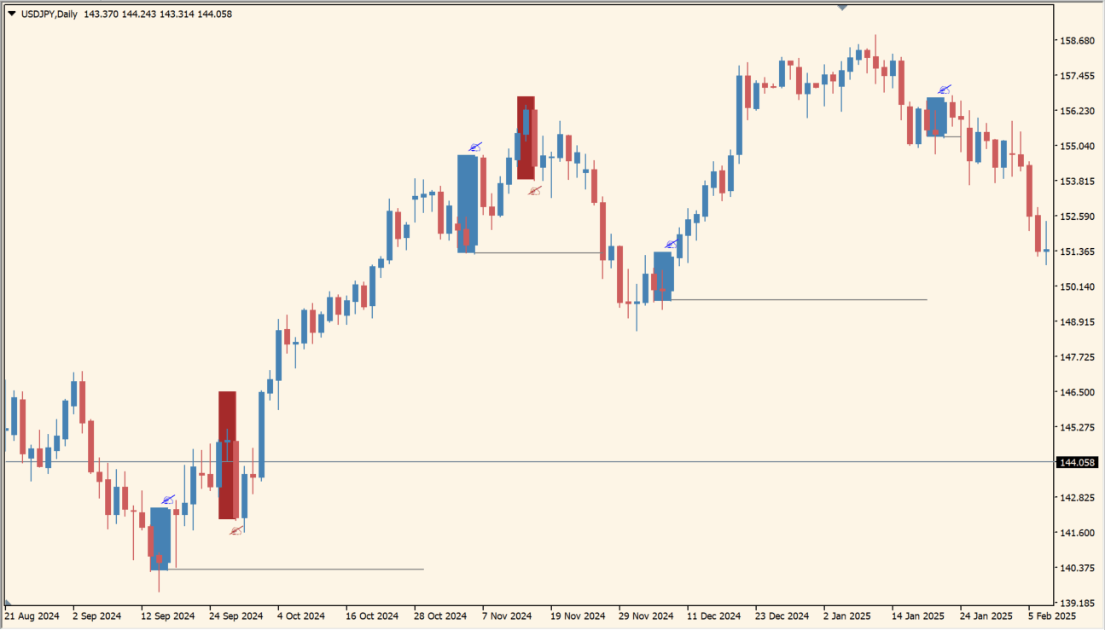Image resolution: width=1105 pixels, height=630 pixels.
Task: Click the large blue rectangle near 7 Nov 2024
Action: (468, 204)
